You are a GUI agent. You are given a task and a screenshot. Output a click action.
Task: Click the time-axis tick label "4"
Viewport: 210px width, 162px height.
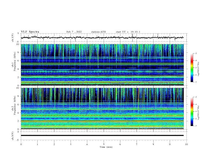(x=87, y=144)
